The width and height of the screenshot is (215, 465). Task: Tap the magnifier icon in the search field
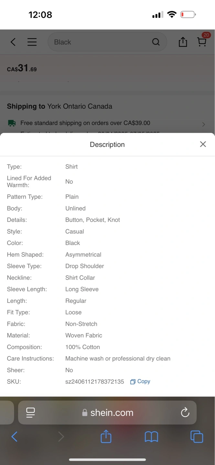coord(156,42)
